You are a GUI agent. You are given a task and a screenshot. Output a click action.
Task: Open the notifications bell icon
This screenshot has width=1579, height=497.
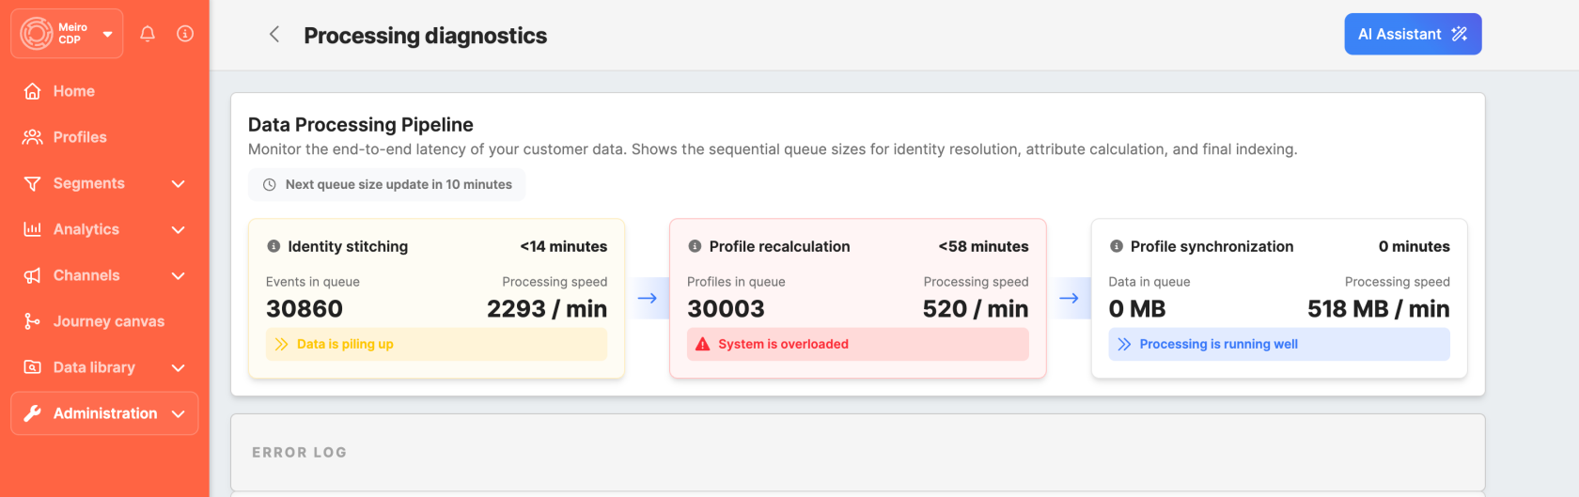148,34
